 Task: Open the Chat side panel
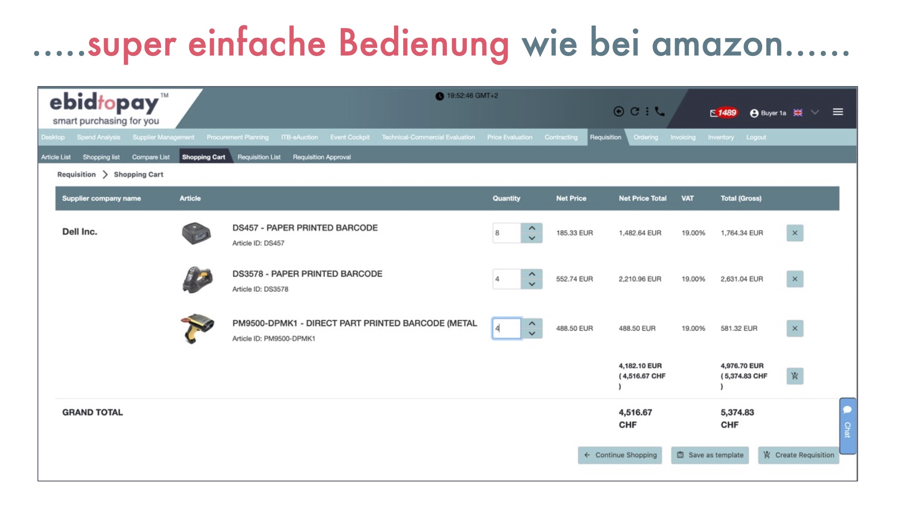(x=848, y=426)
